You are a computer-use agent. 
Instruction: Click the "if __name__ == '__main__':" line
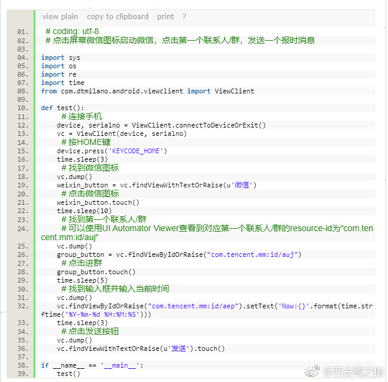[x=92, y=365]
